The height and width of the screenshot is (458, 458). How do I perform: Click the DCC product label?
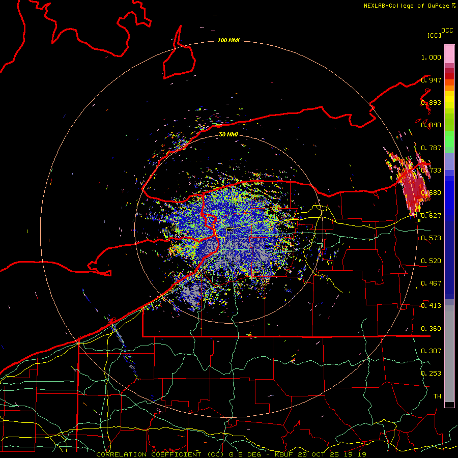(x=447, y=31)
